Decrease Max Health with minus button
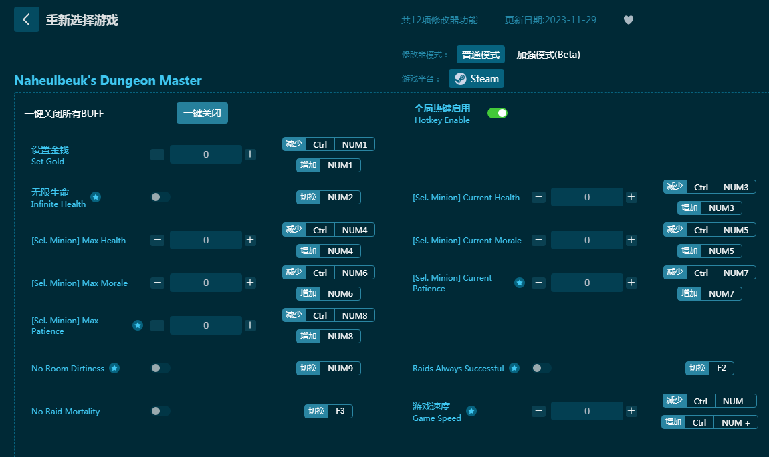 coord(158,240)
